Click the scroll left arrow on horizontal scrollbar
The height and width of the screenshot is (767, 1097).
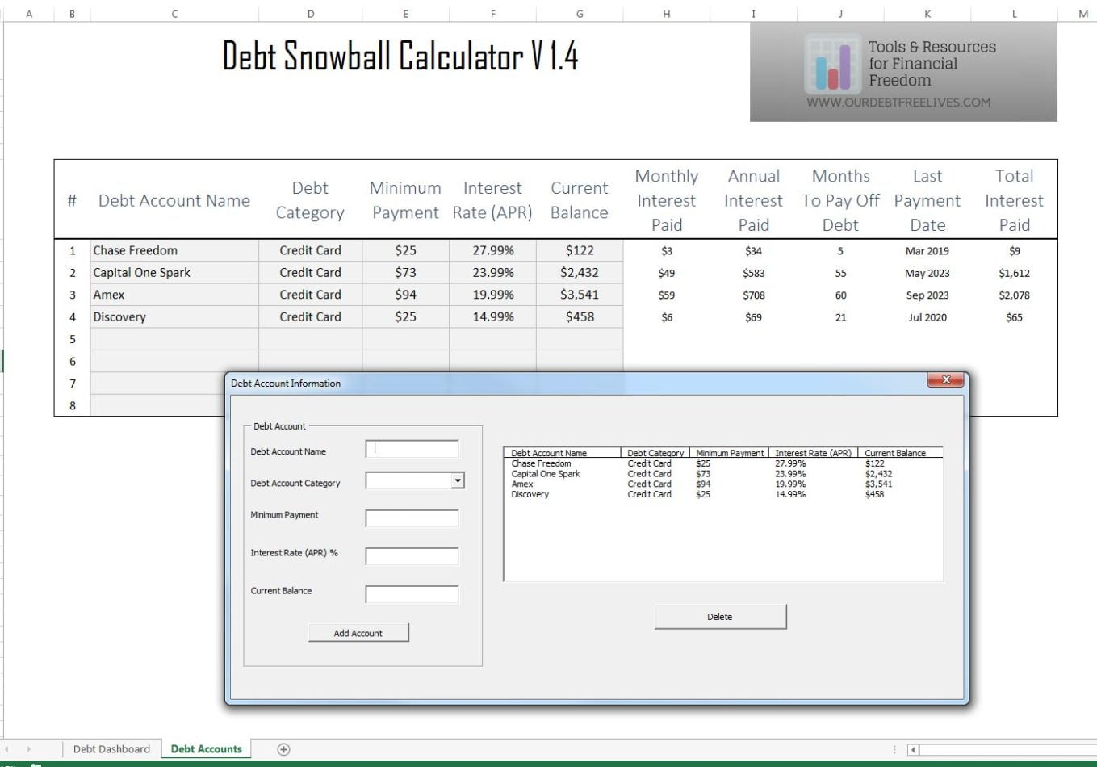[914, 750]
